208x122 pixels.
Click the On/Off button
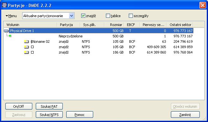[x=19, y=106]
